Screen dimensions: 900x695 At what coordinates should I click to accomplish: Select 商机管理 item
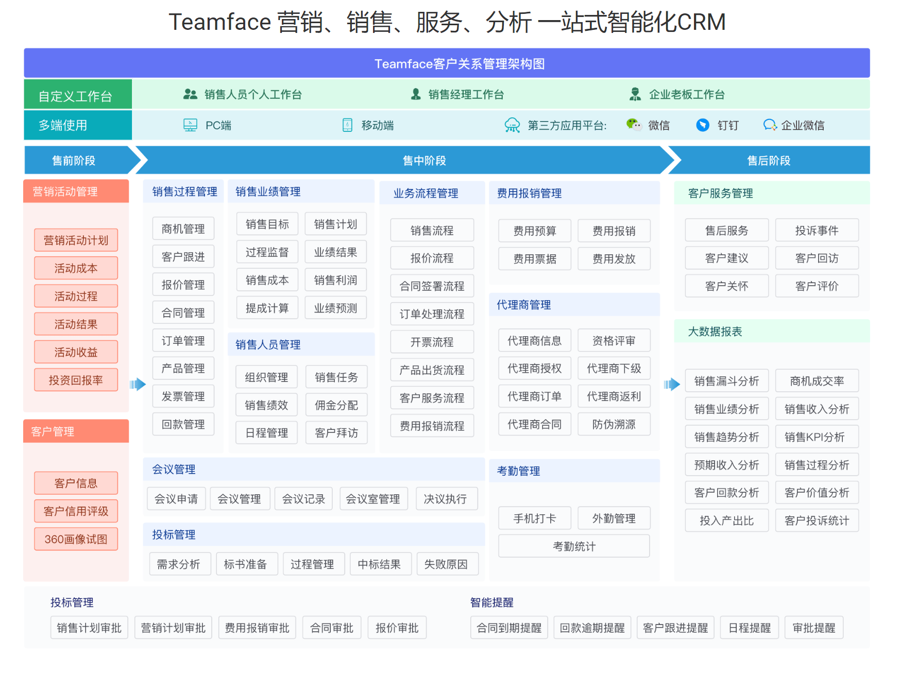click(x=183, y=229)
